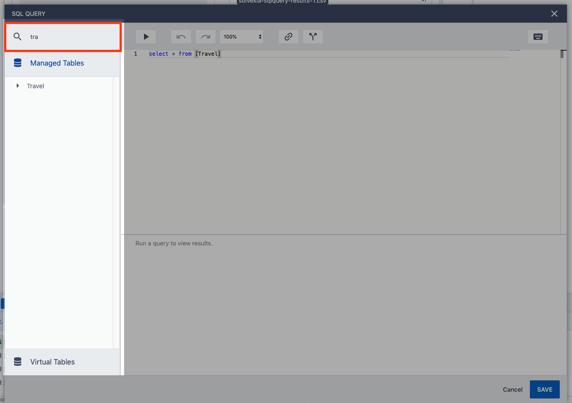
Task: Open the 100% zoom dropdown
Action: click(x=242, y=37)
